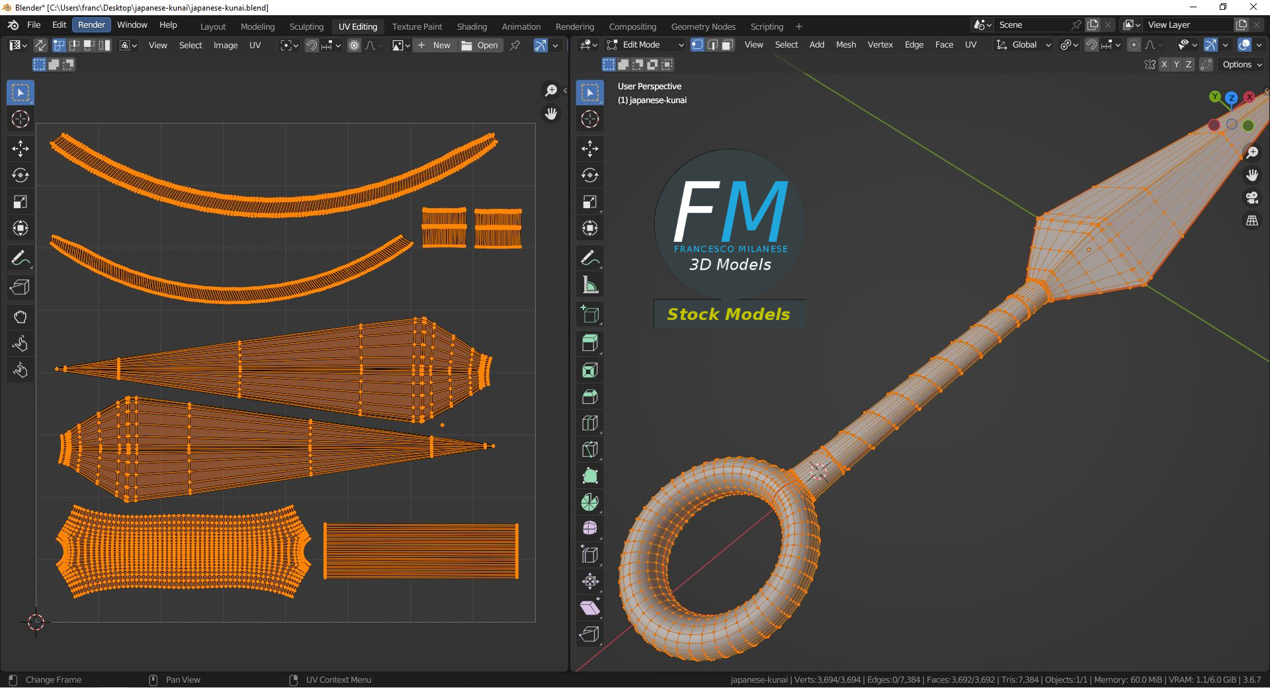Click the camera view icon in viewport
This screenshot has height=688, width=1270.
click(x=1251, y=198)
